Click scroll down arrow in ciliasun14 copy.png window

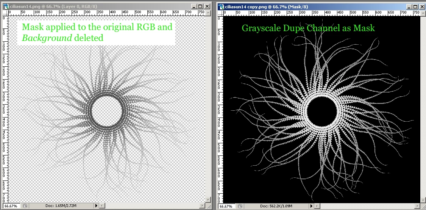pos(423,201)
